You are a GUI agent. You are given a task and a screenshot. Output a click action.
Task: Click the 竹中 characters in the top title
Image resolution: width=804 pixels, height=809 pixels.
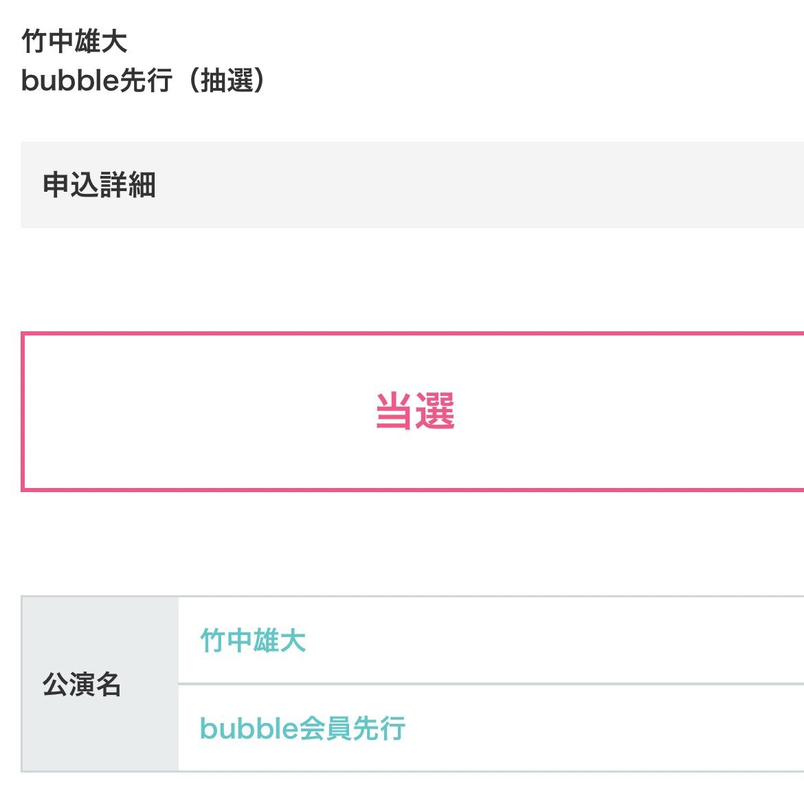pyautogui.click(x=48, y=41)
